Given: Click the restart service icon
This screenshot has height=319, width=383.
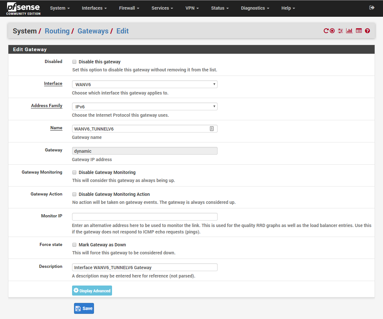Looking at the screenshot, I should (x=326, y=31).
